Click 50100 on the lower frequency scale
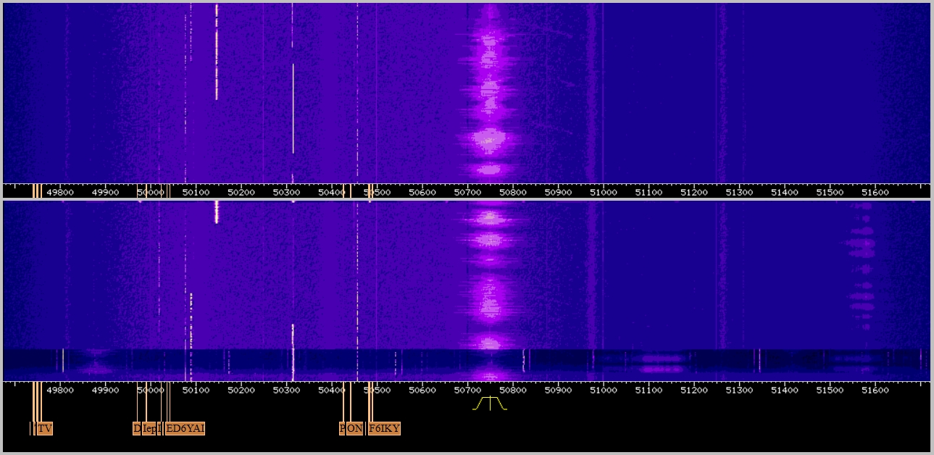Image resolution: width=934 pixels, height=455 pixels. 196,390
